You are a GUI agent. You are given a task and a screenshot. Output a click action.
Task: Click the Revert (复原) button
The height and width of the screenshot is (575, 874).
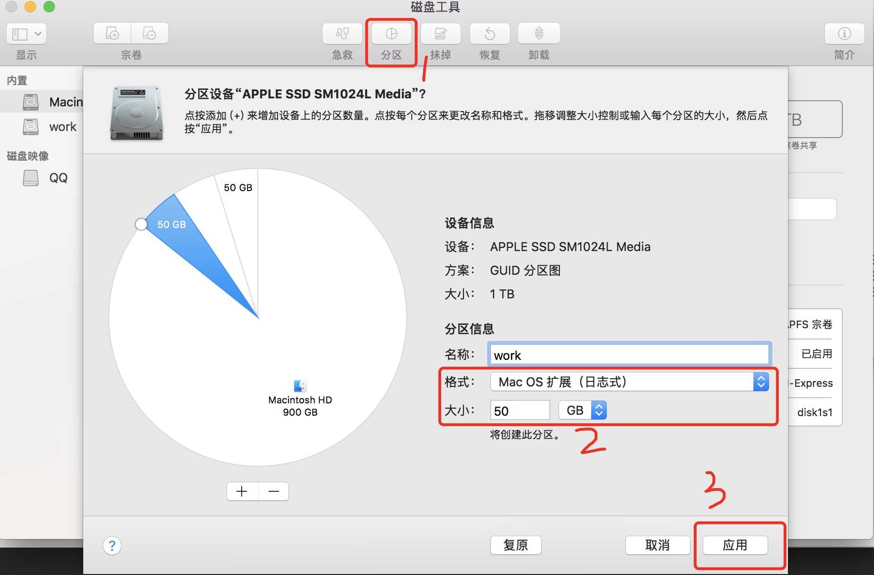click(x=516, y=545)
